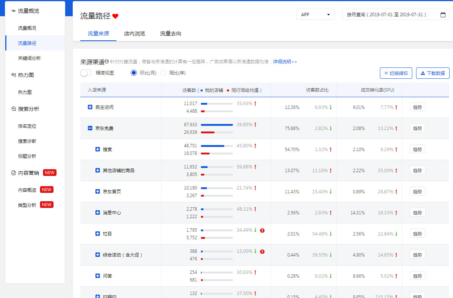Click the warning icon in 综合活动 row

262,252
